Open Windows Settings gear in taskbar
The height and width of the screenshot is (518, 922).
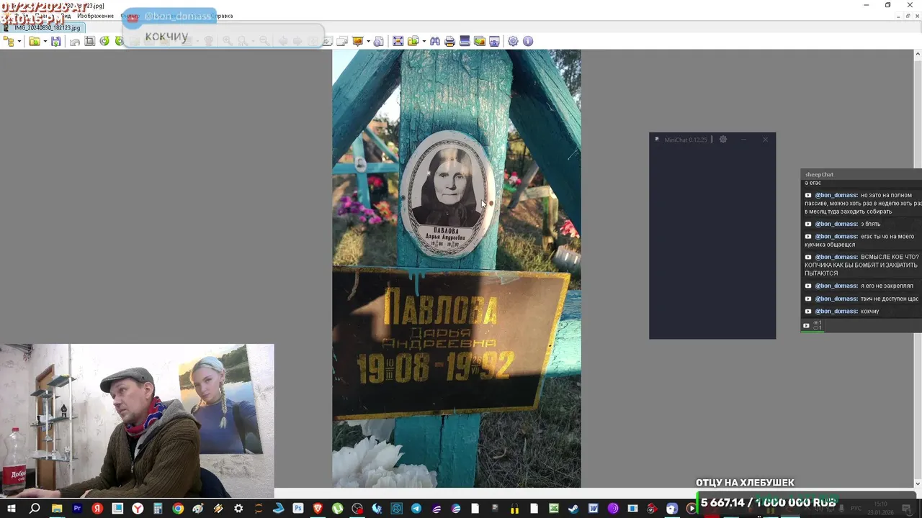238,509
